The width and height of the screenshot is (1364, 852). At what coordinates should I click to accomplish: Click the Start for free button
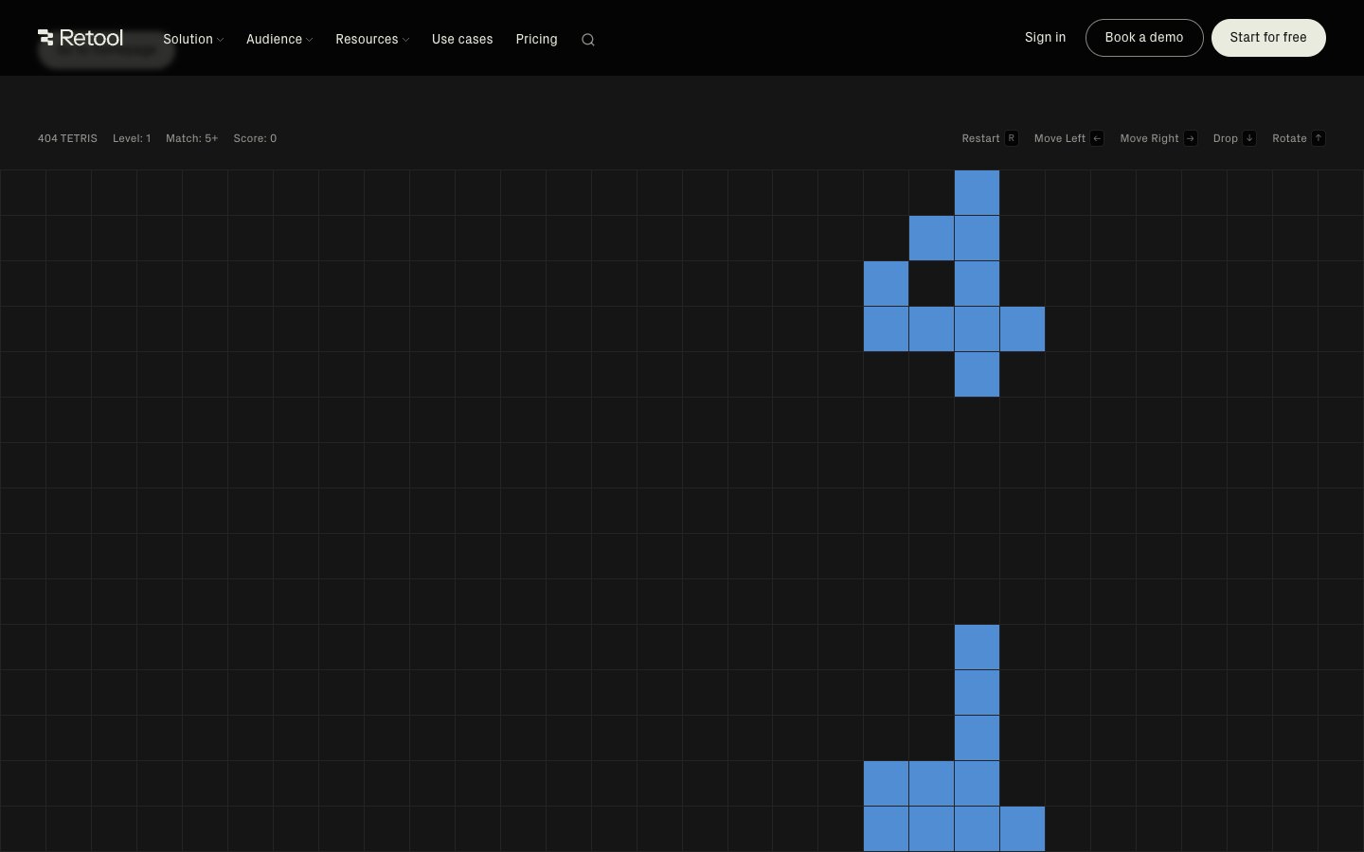click(1267, 38)
